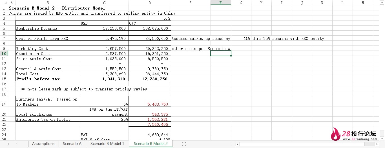Click horizontal scrollbar right arrow
The width and height of the screenshot is (385, 148).
click(x=377, y=144)
